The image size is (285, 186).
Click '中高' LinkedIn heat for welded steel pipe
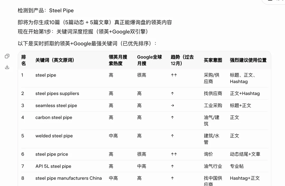[x=113, y=136]
